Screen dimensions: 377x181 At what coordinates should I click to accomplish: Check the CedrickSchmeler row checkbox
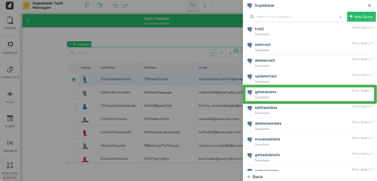[x=74, y=92]
